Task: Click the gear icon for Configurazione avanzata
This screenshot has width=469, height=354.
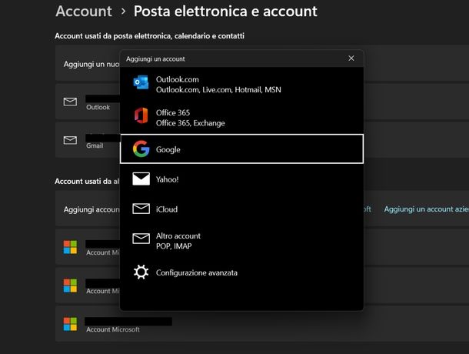Action: click(141, 272)
